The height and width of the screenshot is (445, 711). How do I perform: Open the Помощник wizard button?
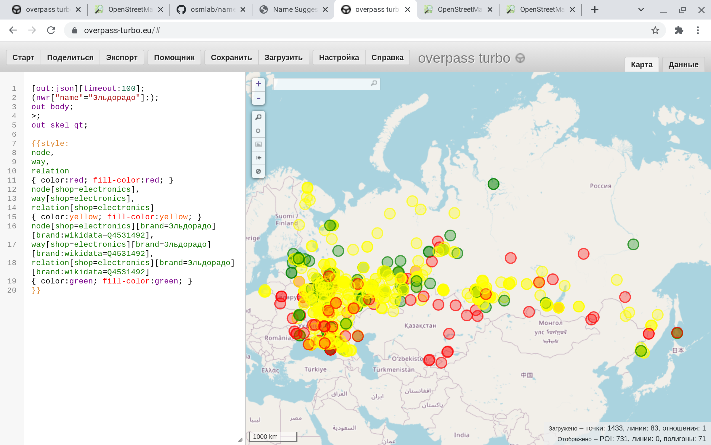pyautogui.click(x=174, y=57)
